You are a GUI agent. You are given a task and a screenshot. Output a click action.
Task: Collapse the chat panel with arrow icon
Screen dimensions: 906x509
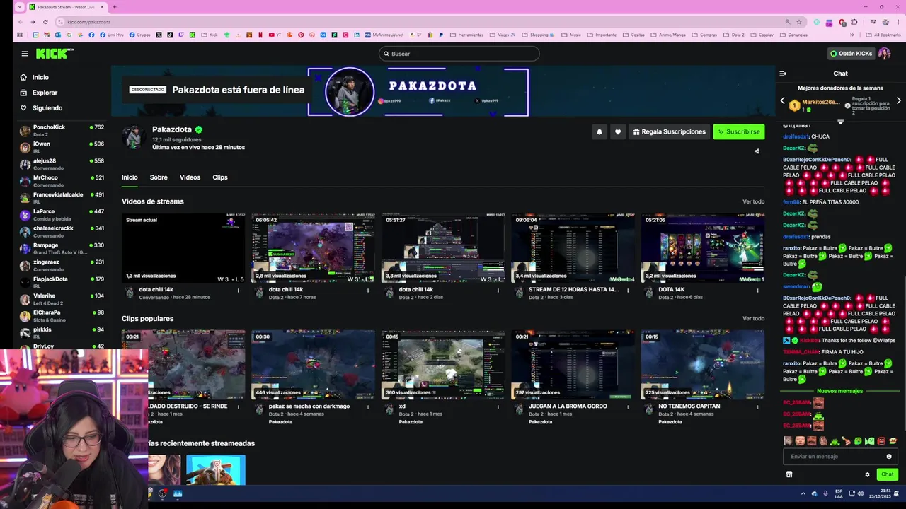click(783, 74)
